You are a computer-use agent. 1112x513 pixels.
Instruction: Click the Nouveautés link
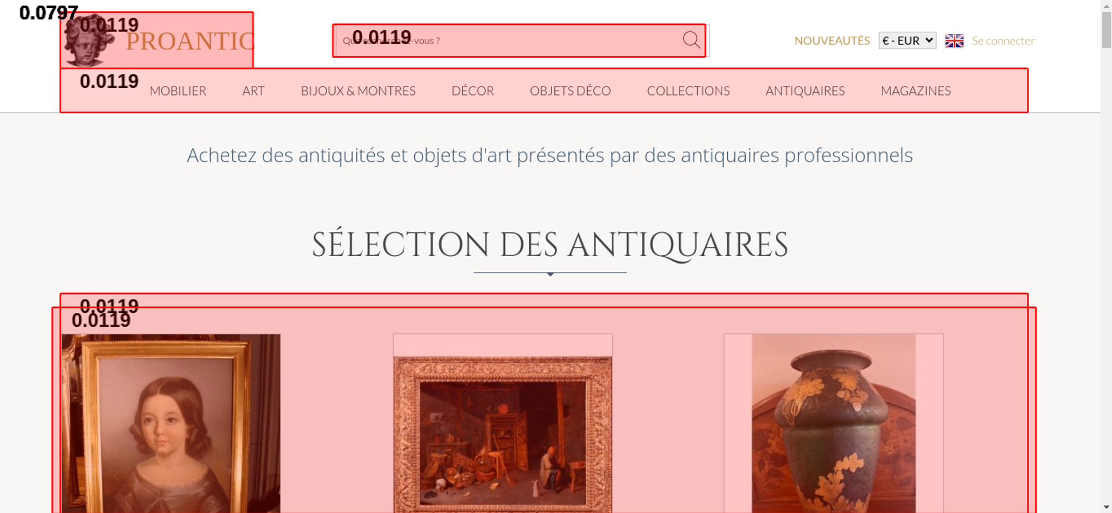(832, 41)
